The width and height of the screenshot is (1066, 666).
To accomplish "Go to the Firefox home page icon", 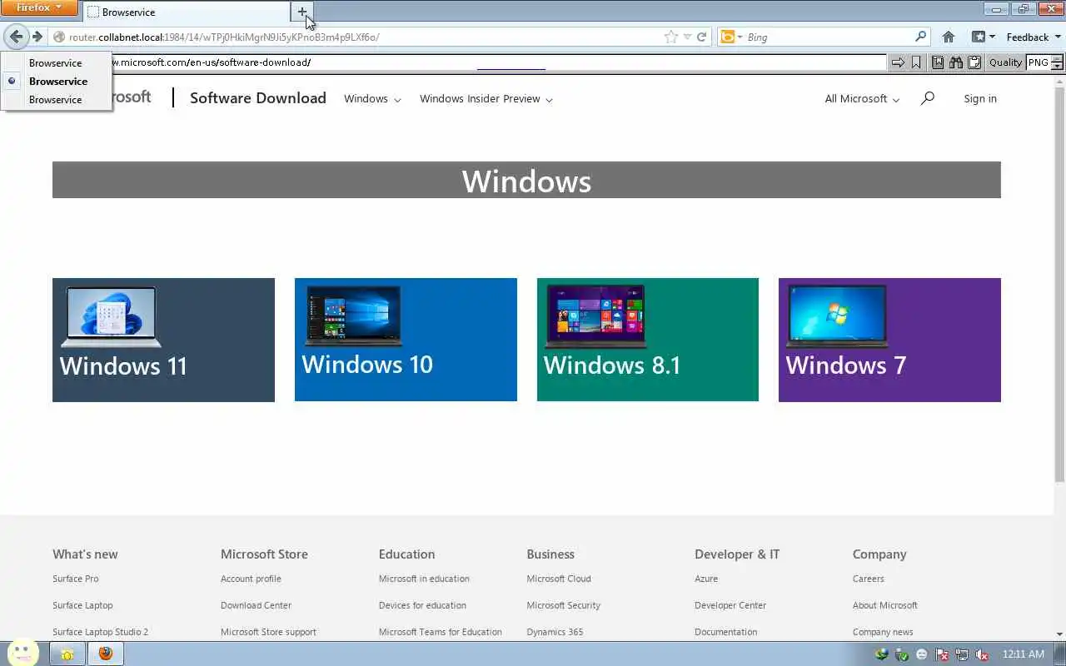I will click(948, 37).
